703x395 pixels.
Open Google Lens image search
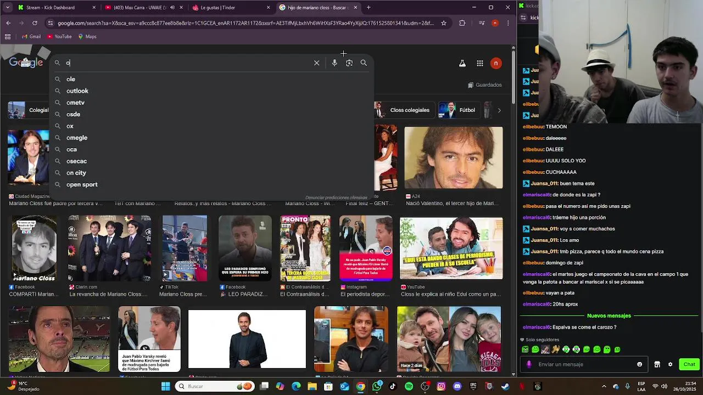[349, 63]
